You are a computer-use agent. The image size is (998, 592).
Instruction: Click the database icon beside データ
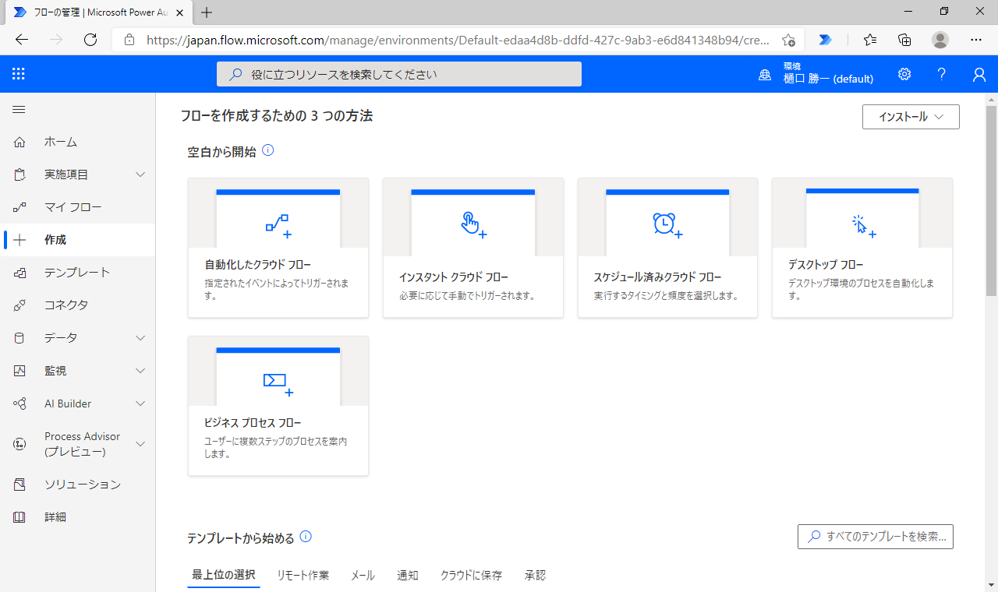pyautogui.click(x=19, y=338)
